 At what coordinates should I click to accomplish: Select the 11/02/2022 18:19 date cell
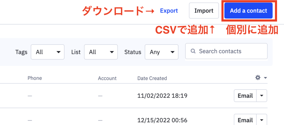point(162,96)
